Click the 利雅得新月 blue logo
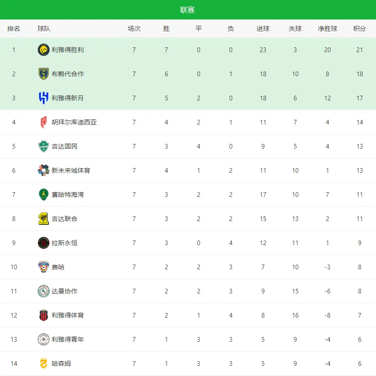Image resolution: width=376 pixels, height=376 pixels. pos(44,98)
